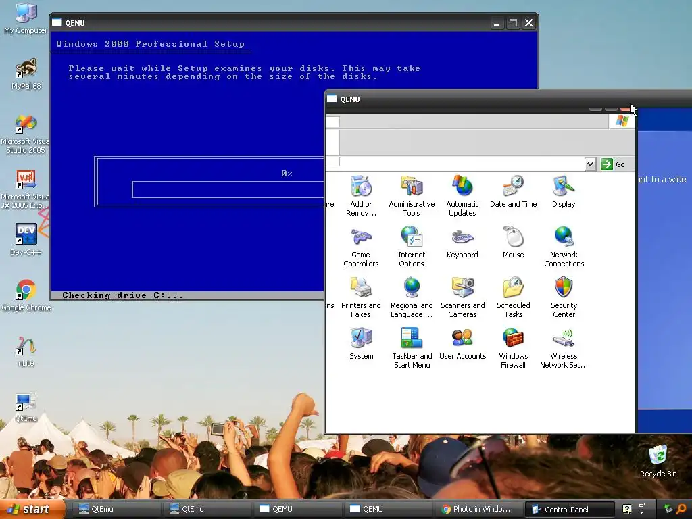Click the Windows flag logo in Control Panel
Screen dimensions: 692x519
(x=622, y=120)
